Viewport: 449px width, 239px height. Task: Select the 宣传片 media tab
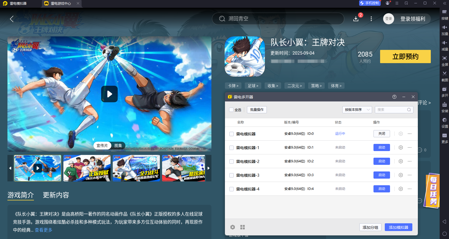pyautogui.click(x=102, y=146)
